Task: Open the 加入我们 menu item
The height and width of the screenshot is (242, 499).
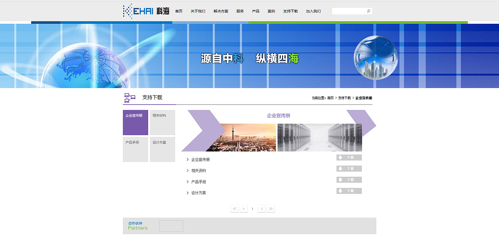Action: click(313, 11)
